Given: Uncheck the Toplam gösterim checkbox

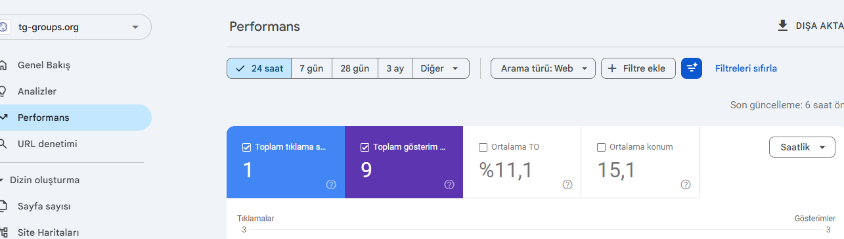Looking at the screenshot, I should (x=365, y=147).
